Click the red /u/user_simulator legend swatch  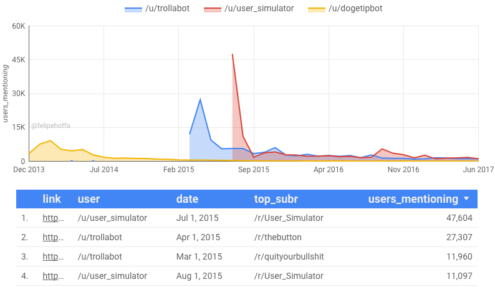coord(212,9)
